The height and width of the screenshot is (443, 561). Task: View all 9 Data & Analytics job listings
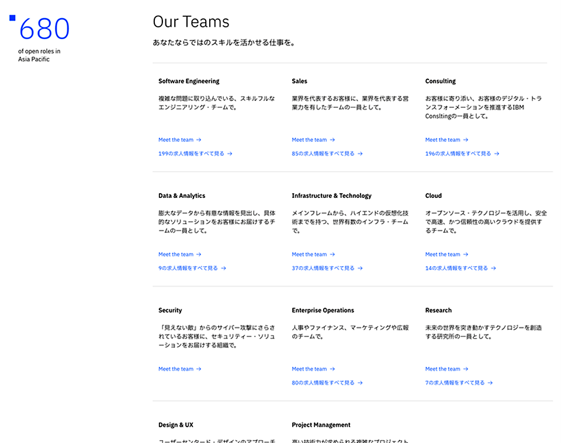coord(188,268)
